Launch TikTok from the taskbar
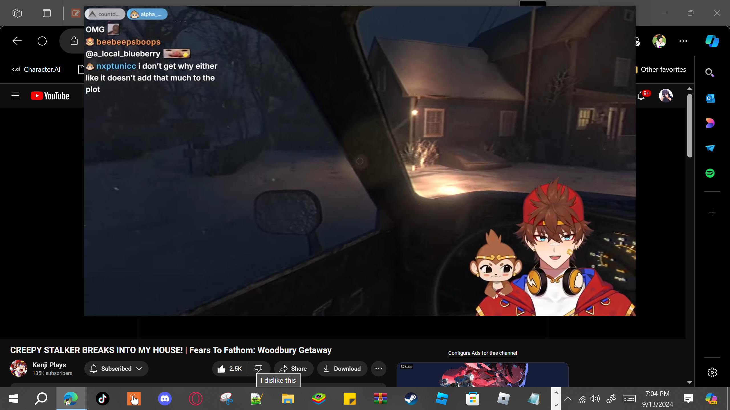The height and width of the screenshot is (410, 730). pos(103,399)
